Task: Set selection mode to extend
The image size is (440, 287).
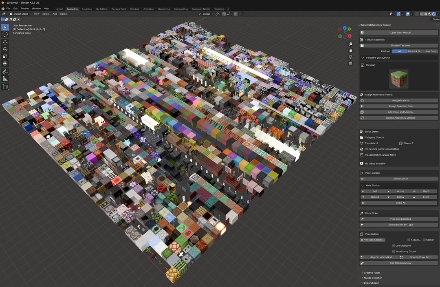Action: point(7,20)
